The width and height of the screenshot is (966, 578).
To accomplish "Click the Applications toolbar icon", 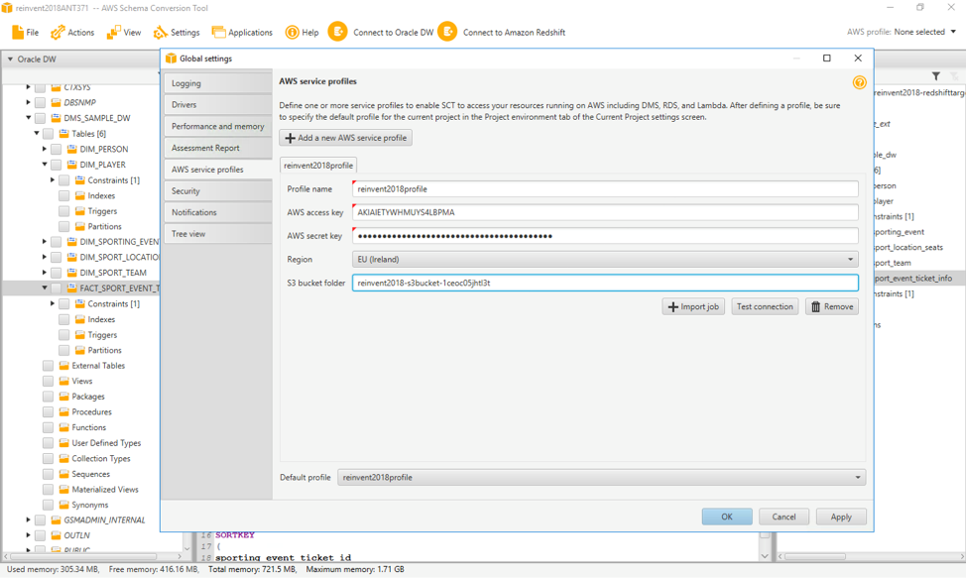I will coord(218,32).
